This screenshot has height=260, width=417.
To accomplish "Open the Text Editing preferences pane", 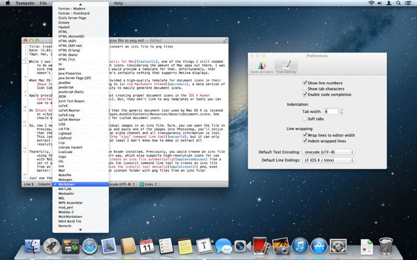I will (286, 68).
